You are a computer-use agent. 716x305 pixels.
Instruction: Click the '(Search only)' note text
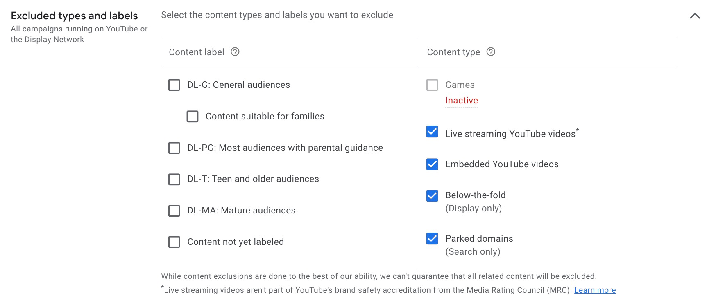(x=473, y=252)
